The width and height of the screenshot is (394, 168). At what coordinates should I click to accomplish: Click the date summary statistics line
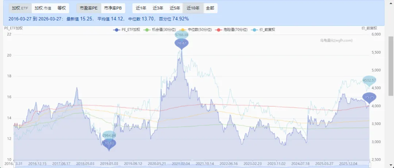click(98, 19)
